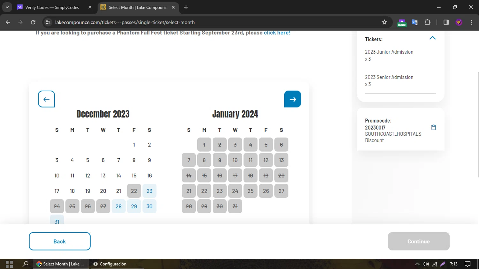The width and height of the screenshot is (479, 269).
Task: Click the 2023 Junior Admission ticket line
Action: (x=389, y=55)
